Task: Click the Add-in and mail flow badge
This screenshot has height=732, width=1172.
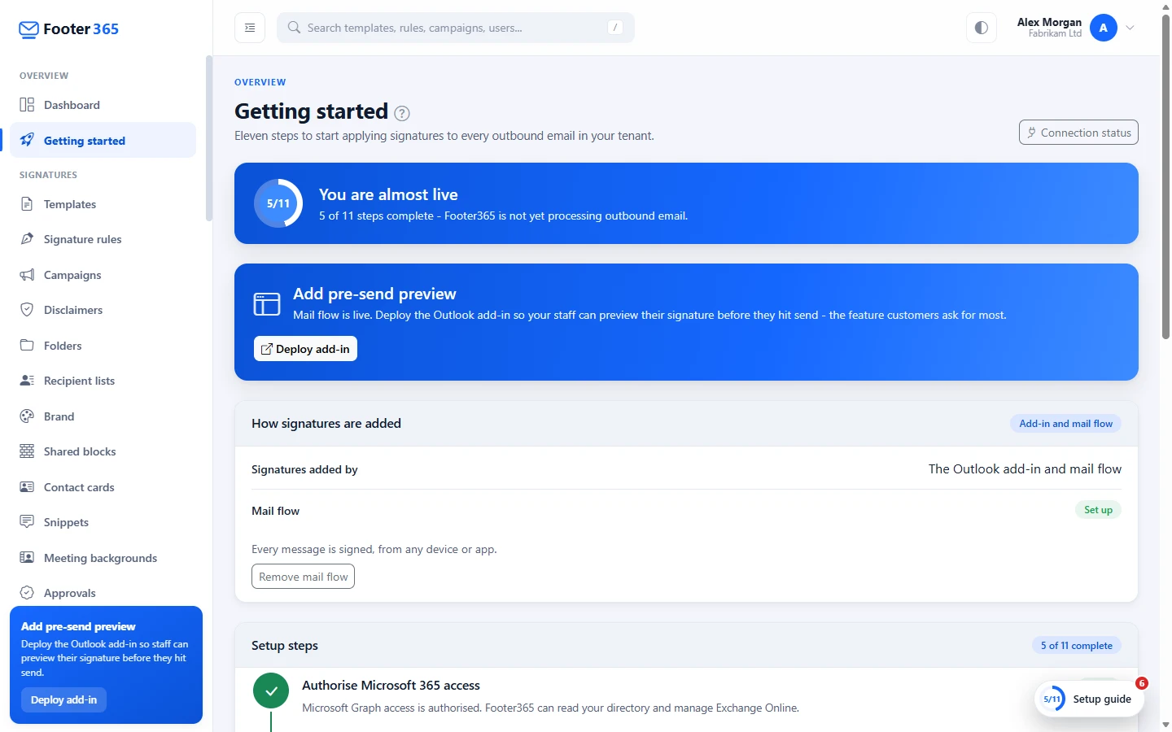Action: [x=1066, y=424]
